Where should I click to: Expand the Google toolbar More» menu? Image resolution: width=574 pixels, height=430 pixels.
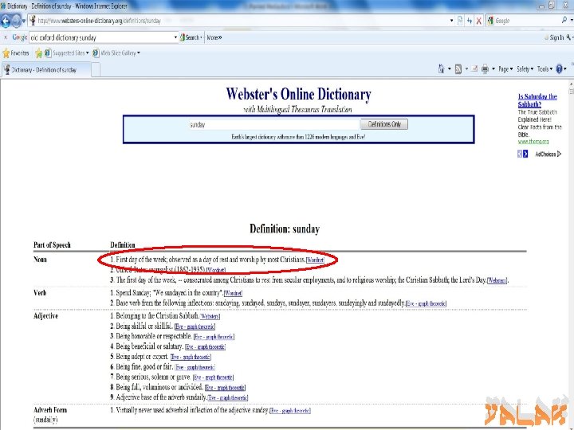[x=214, y=37]
